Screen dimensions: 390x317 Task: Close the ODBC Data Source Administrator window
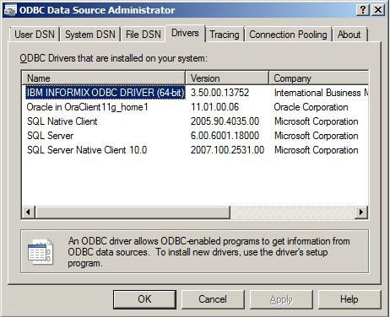click(x=378, y=10)
